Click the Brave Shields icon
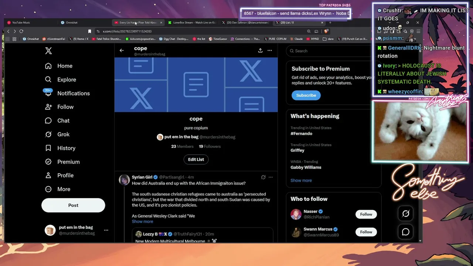 coord(327,31)
